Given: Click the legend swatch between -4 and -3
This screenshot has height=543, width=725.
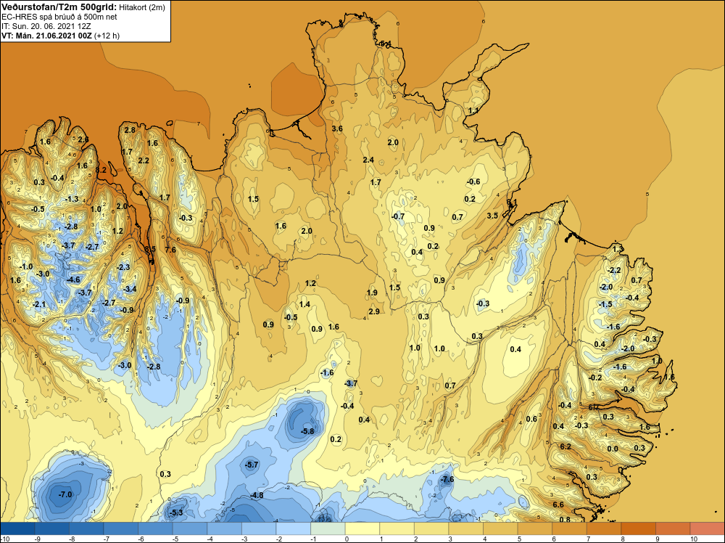Looking at the screenshot, I should click(224, 528).
